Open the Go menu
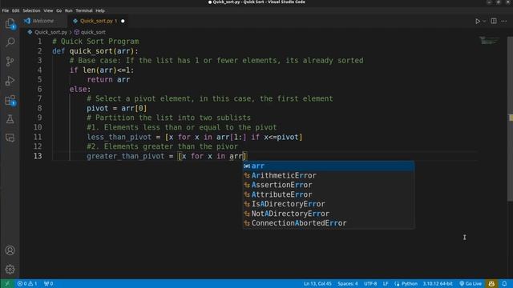The height and width of the screenshot is (288, 513). [x=59, y=10]
